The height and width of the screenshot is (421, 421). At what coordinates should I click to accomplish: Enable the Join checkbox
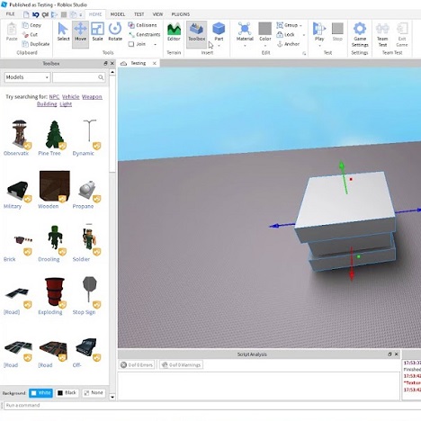pos(131,44)
